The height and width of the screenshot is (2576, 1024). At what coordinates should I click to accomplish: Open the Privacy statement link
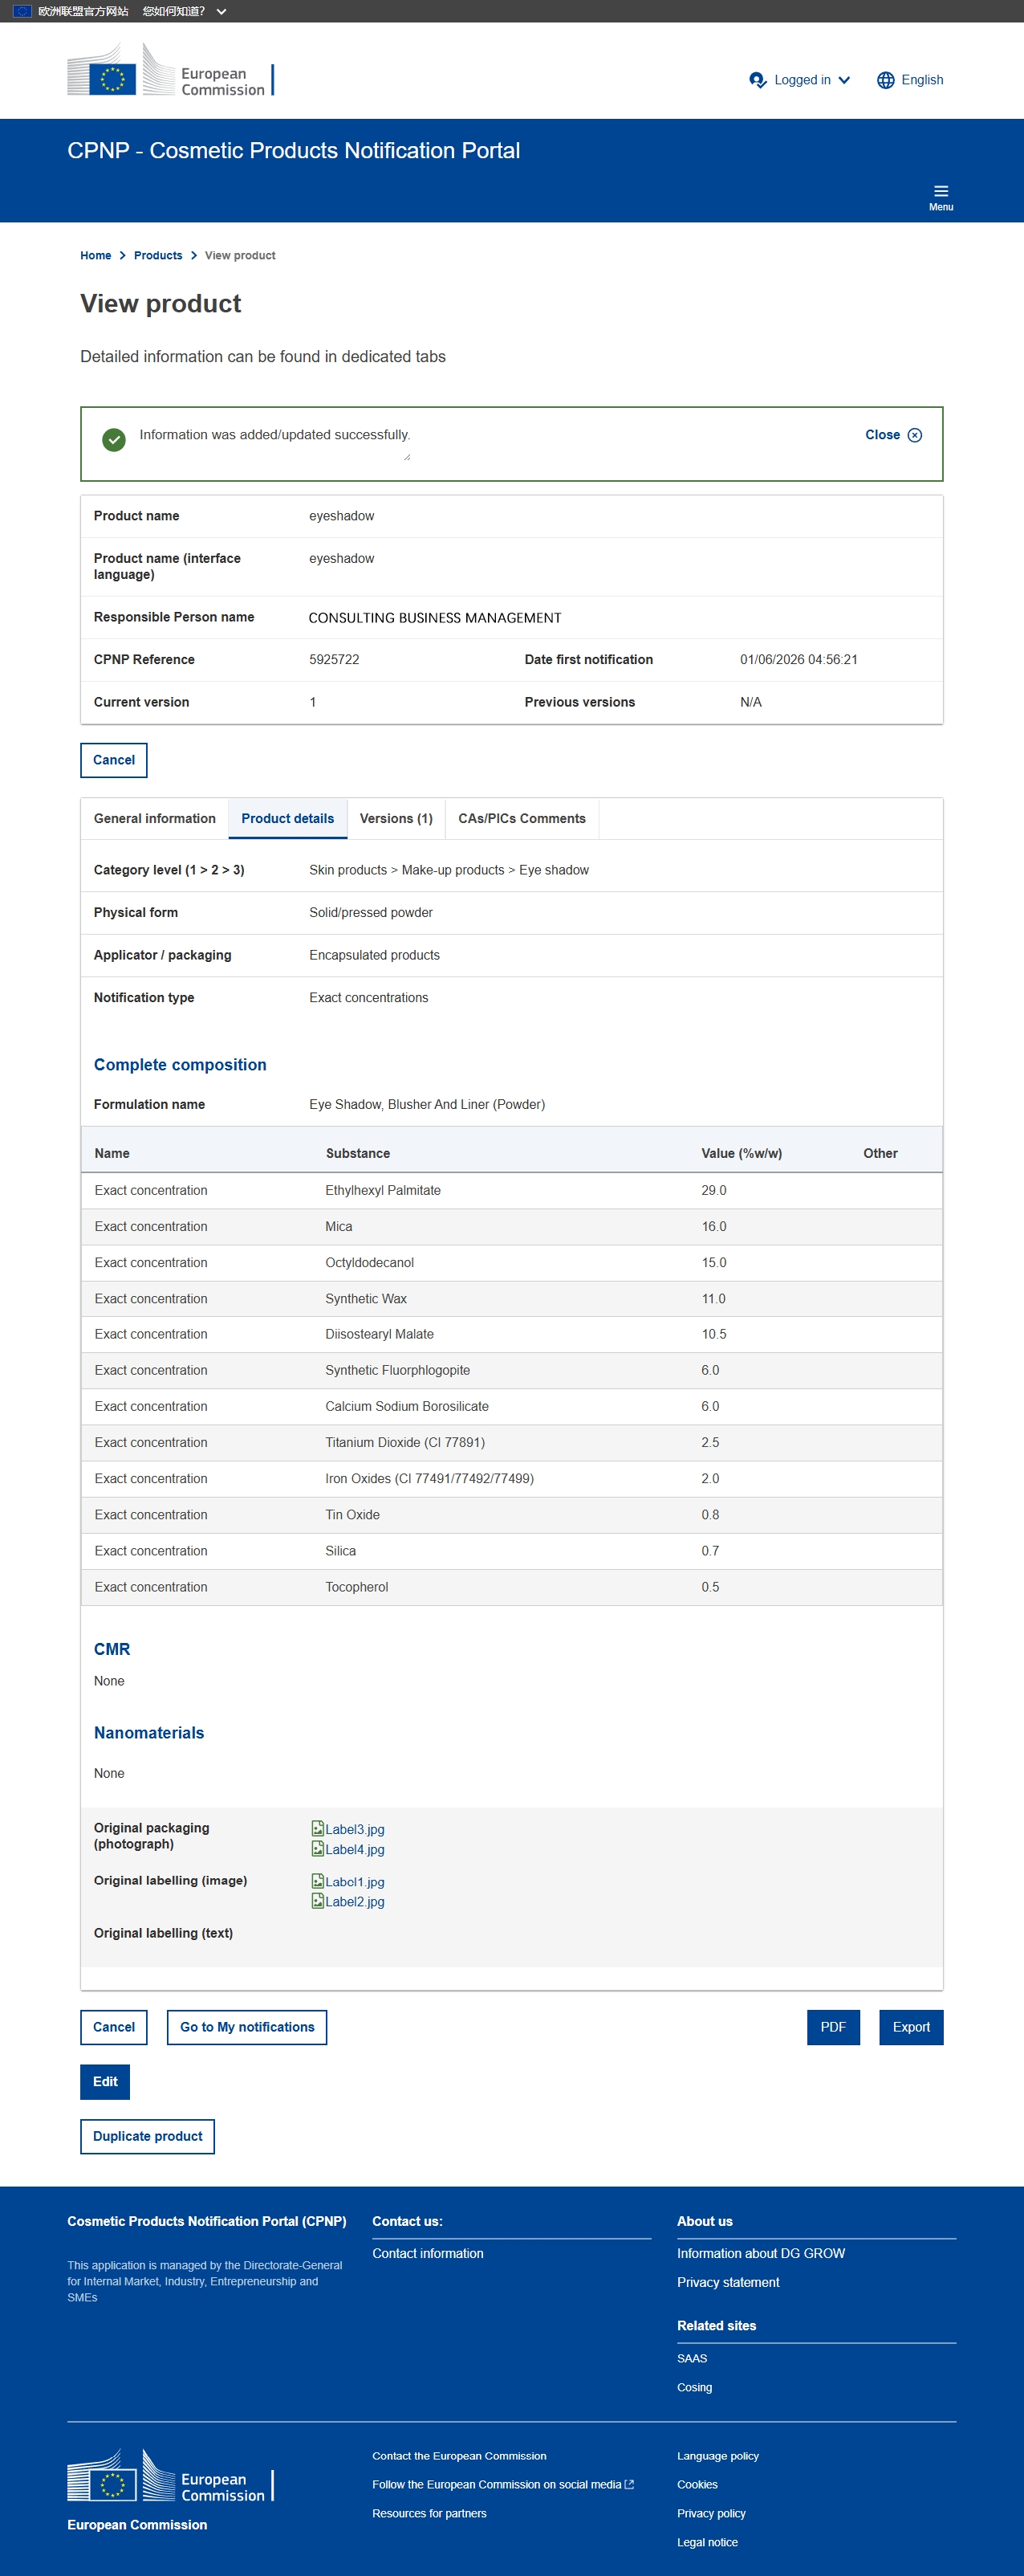pos(727,2282)
